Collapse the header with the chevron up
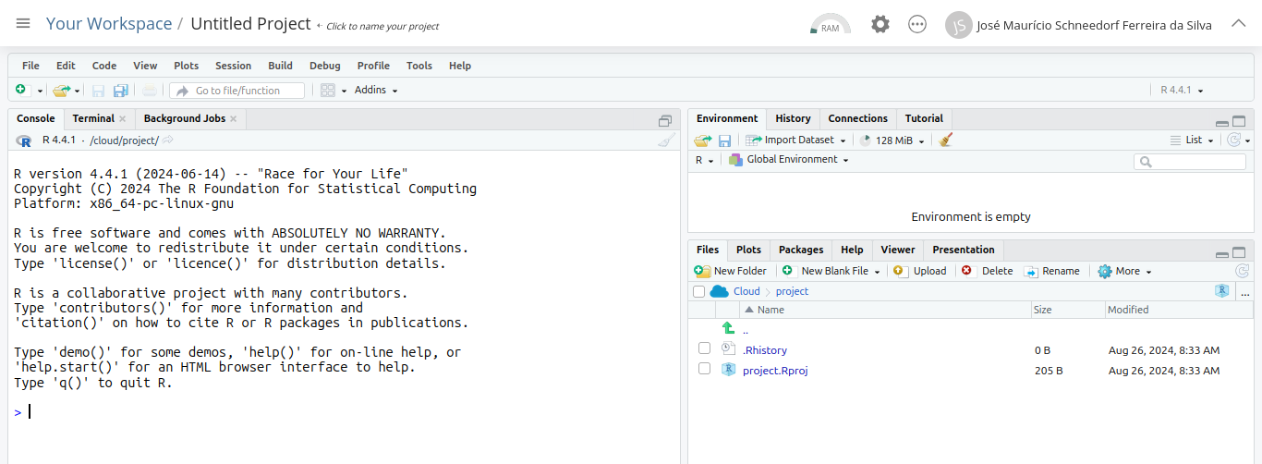Image resolution: width=1262 pixels, height=464 pixels. [1239, 24]
